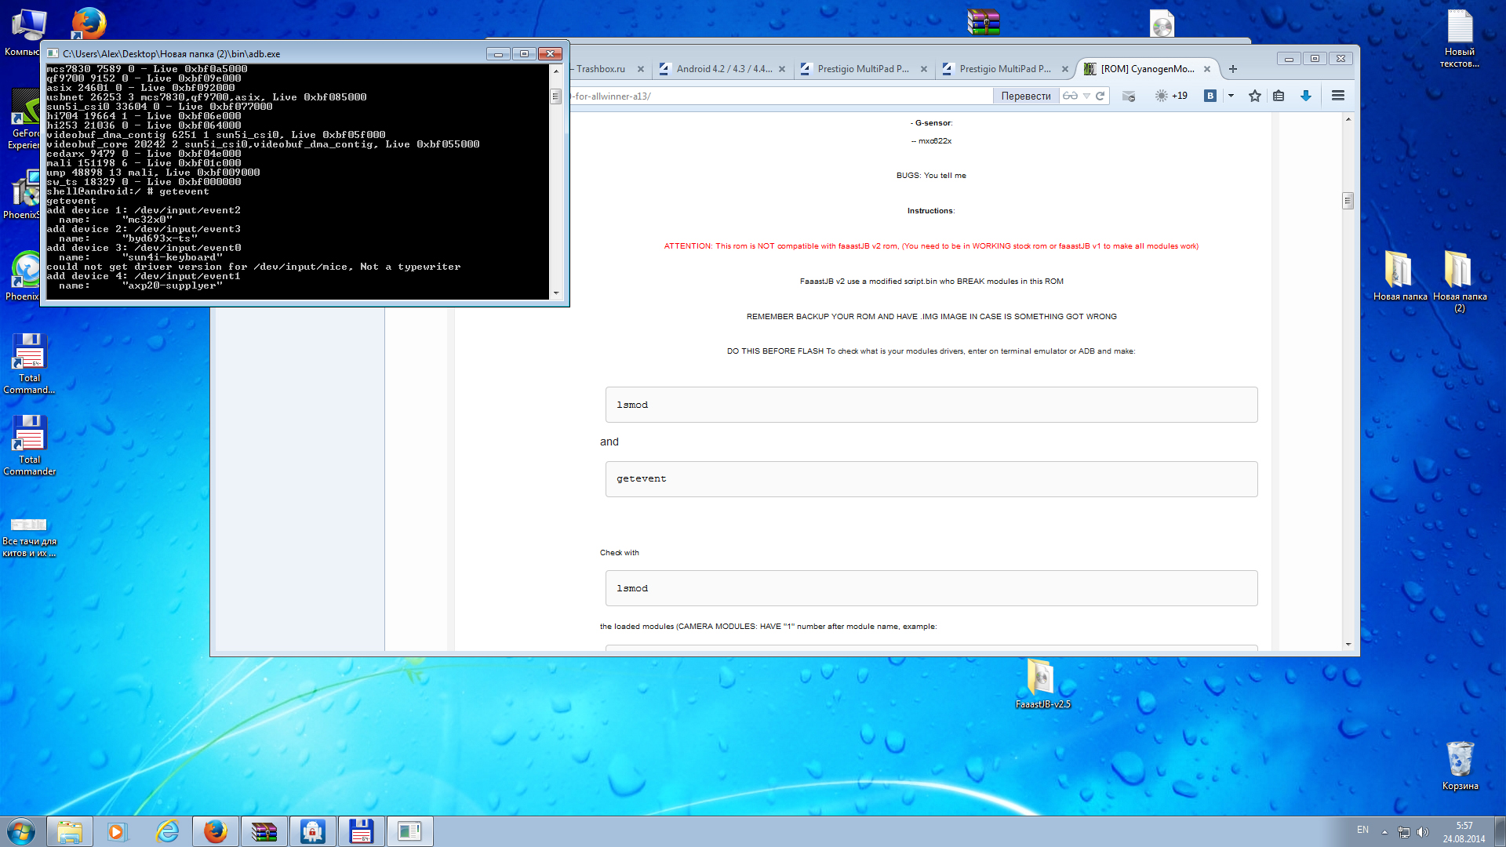This screenshot has height=847, width=1506.
Task: Open the Downloads arrow icon
Action: click(1306, 96)
